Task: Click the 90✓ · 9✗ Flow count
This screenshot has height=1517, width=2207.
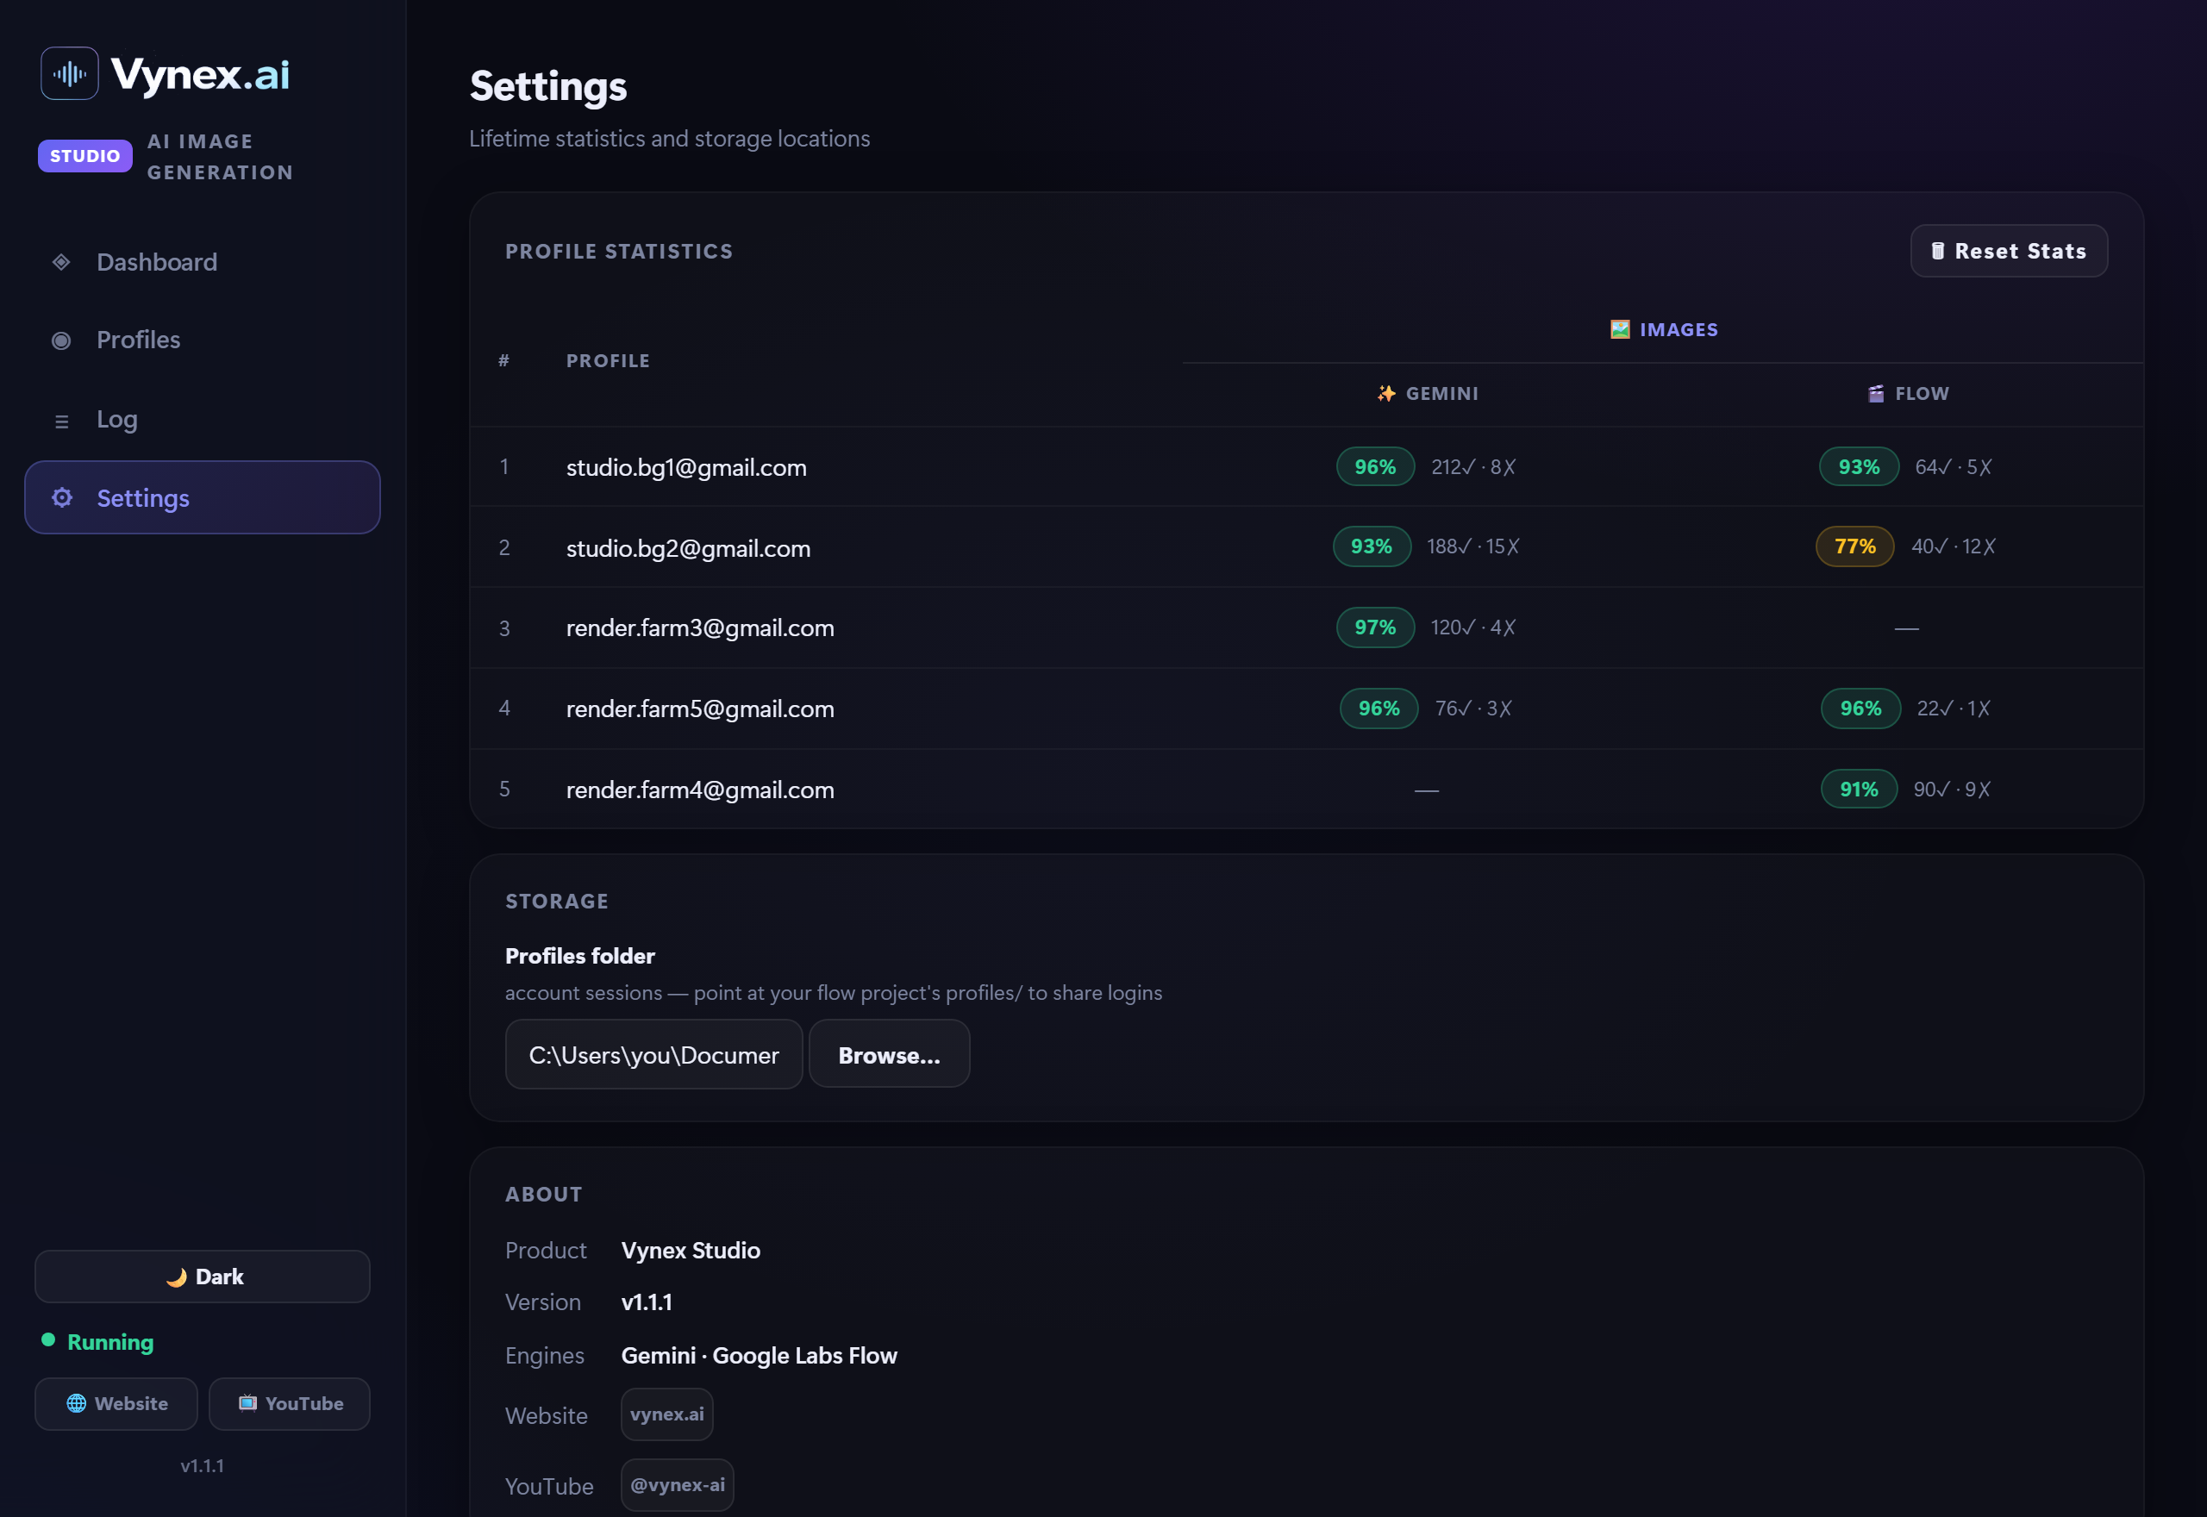Action: [x=1953, y=789]
